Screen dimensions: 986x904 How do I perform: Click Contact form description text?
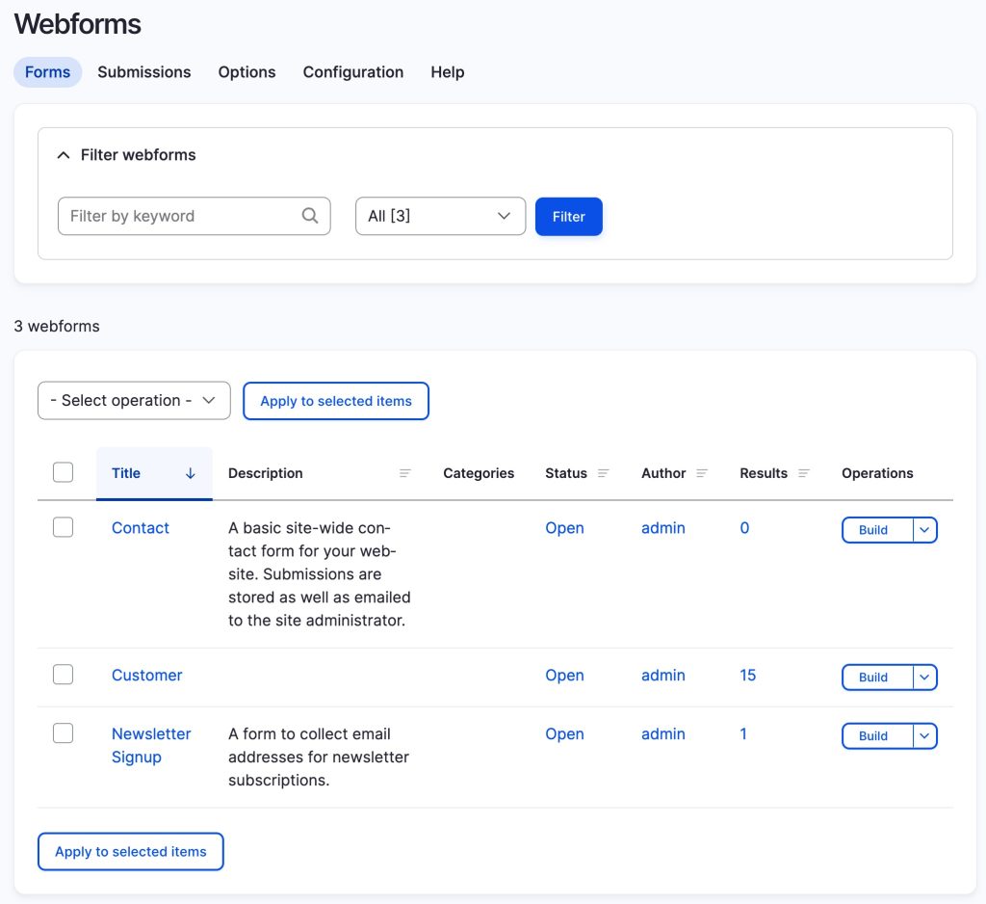pos(320,574)
